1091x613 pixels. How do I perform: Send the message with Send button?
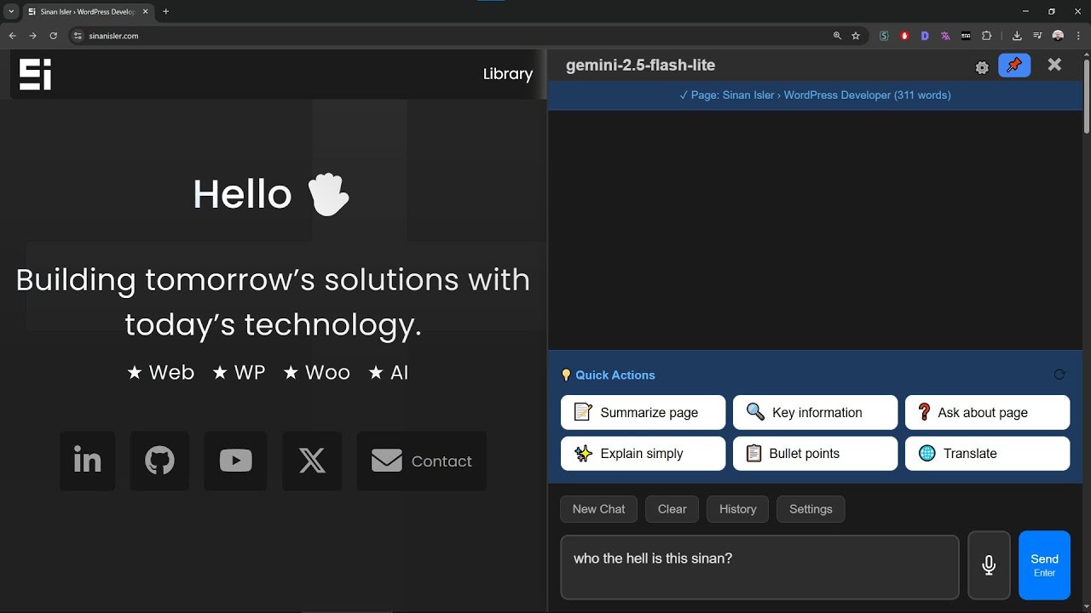1044,565
